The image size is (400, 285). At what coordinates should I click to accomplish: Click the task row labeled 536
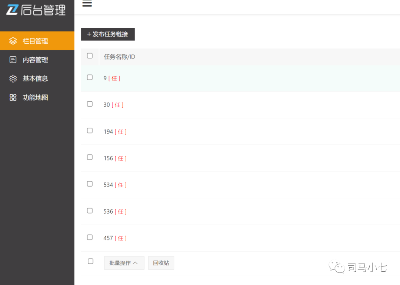coord(240,212)
